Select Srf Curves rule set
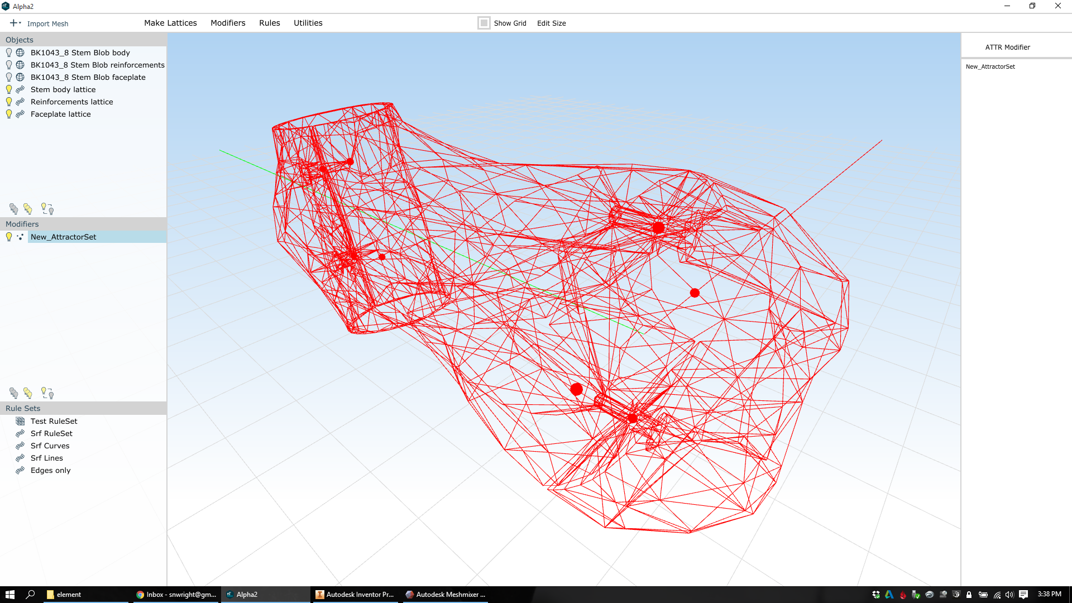This screenshot has width=1072, height=603. pyautogui.click(x=50, y=446)
